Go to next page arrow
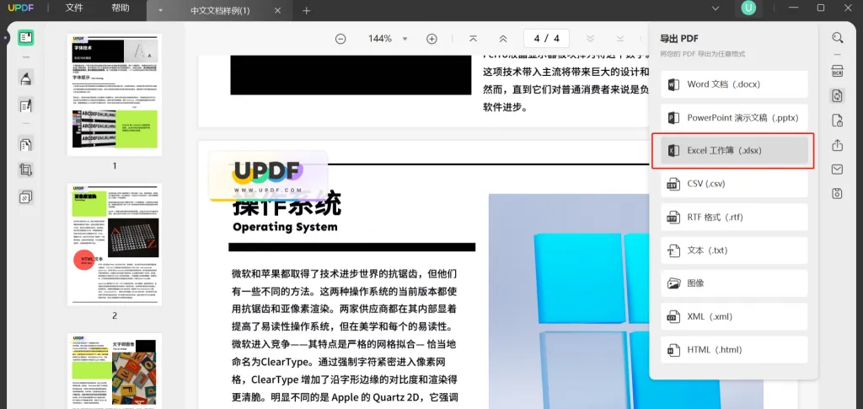863x409 pixels. pos(591,39)
